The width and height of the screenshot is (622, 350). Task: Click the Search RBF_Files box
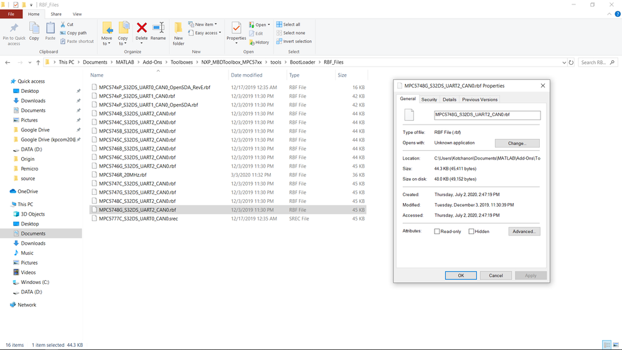[x=597, y=62]
